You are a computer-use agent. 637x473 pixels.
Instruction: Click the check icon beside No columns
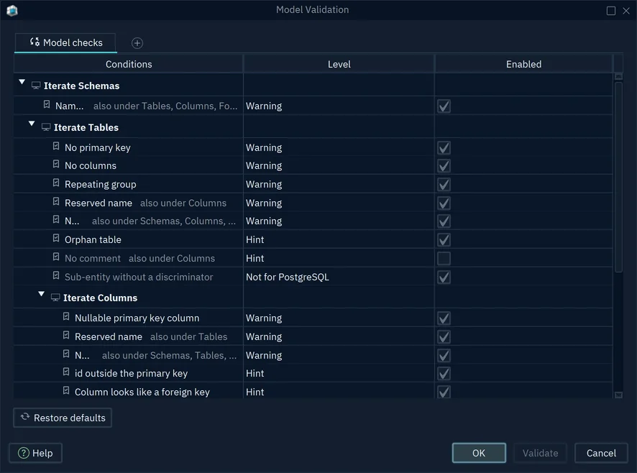tap(56, 165)
